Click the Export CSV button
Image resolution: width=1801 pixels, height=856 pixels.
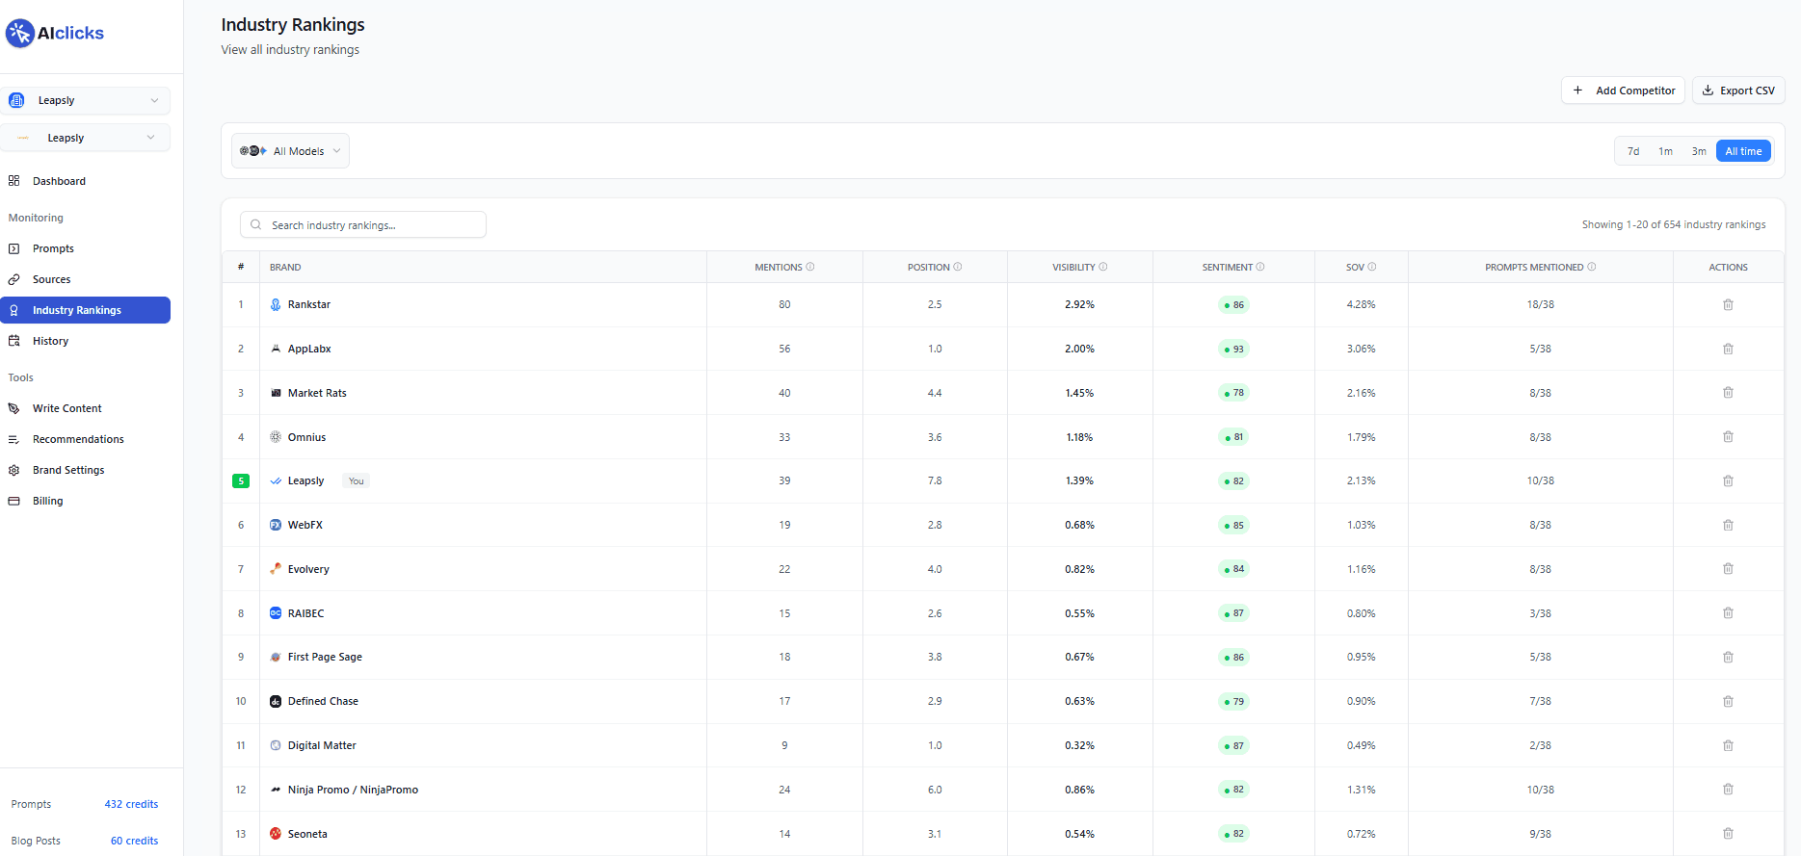click(x=1738, y=91)
